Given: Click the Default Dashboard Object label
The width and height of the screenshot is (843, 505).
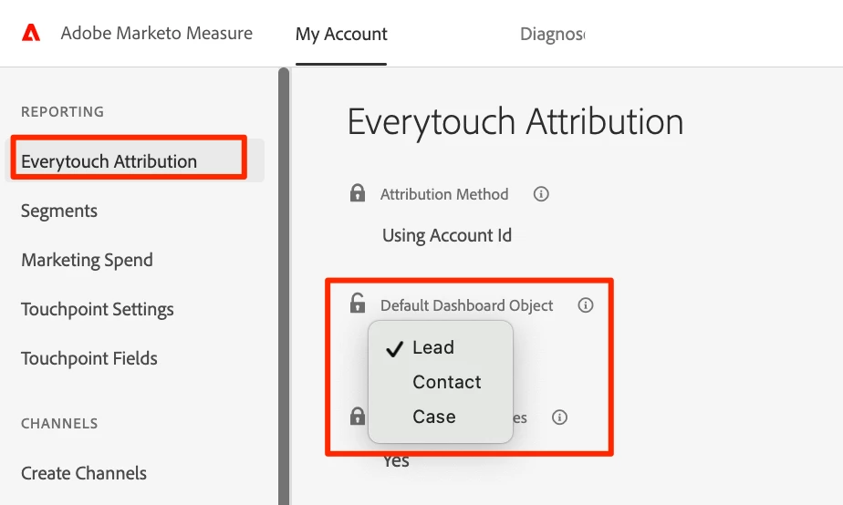Looking at the screenshot, I should 467,305.
